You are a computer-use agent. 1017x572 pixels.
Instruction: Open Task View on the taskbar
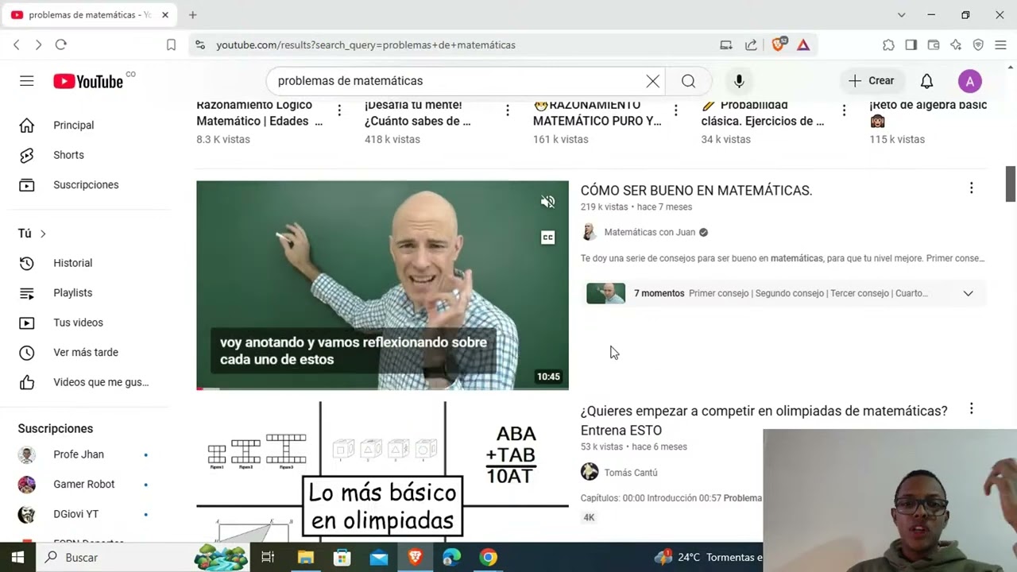click(268, 558)
